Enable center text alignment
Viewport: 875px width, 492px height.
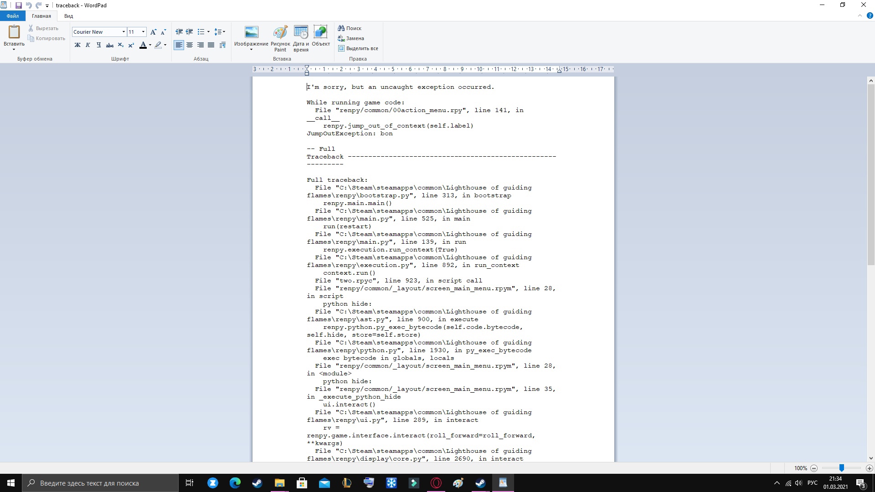190,45
